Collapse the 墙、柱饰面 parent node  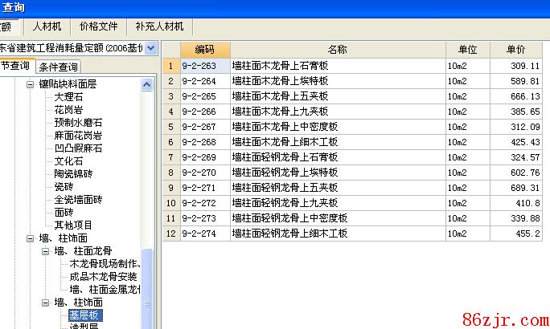(x=31, y=238)
